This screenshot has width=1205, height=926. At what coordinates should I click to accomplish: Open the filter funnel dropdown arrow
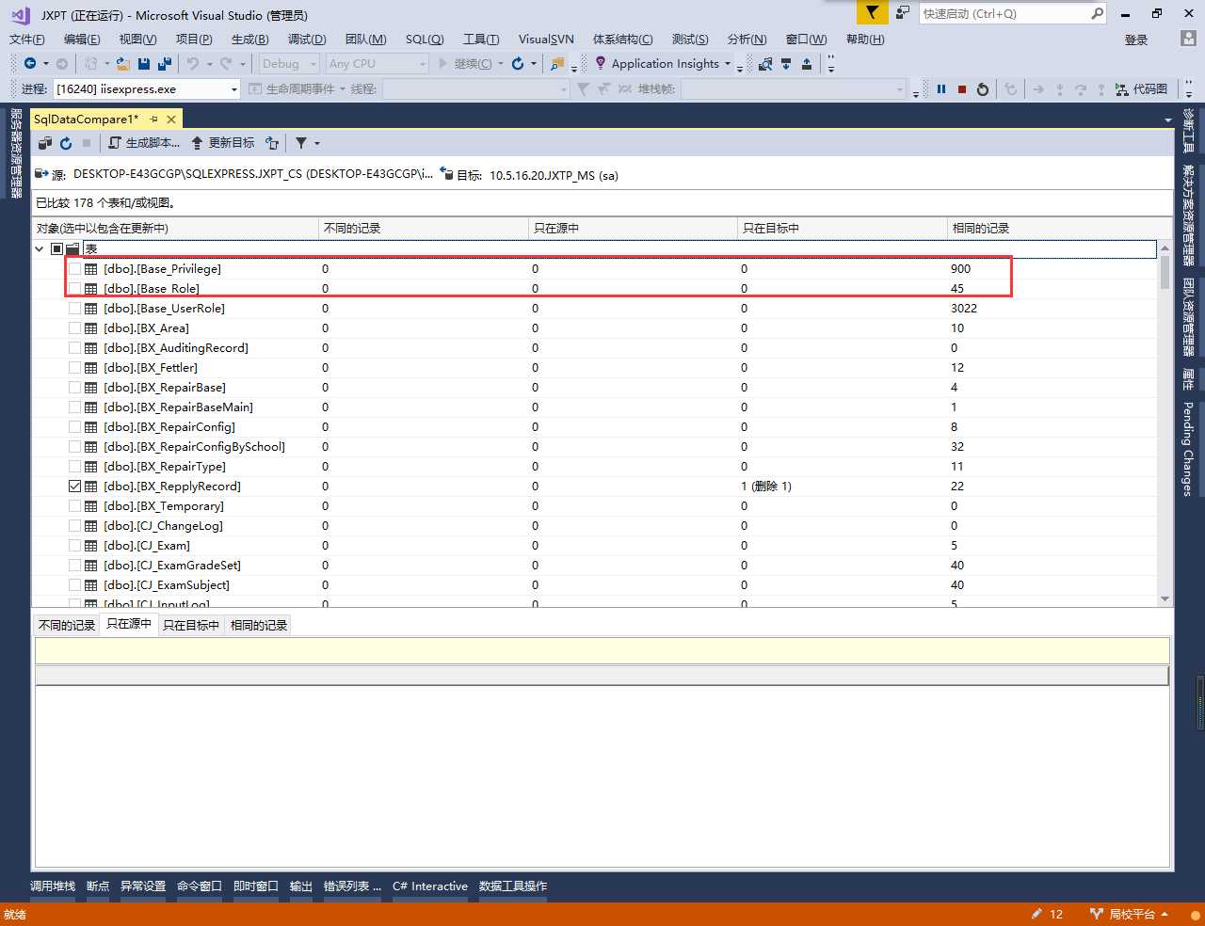[317, 143]
